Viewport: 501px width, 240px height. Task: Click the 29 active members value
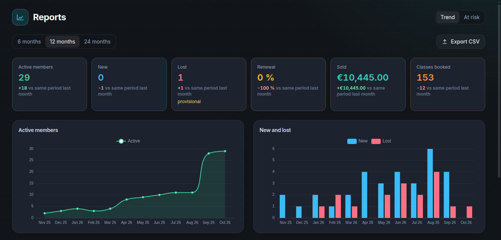pyautogui.click(x=24, y=78)
